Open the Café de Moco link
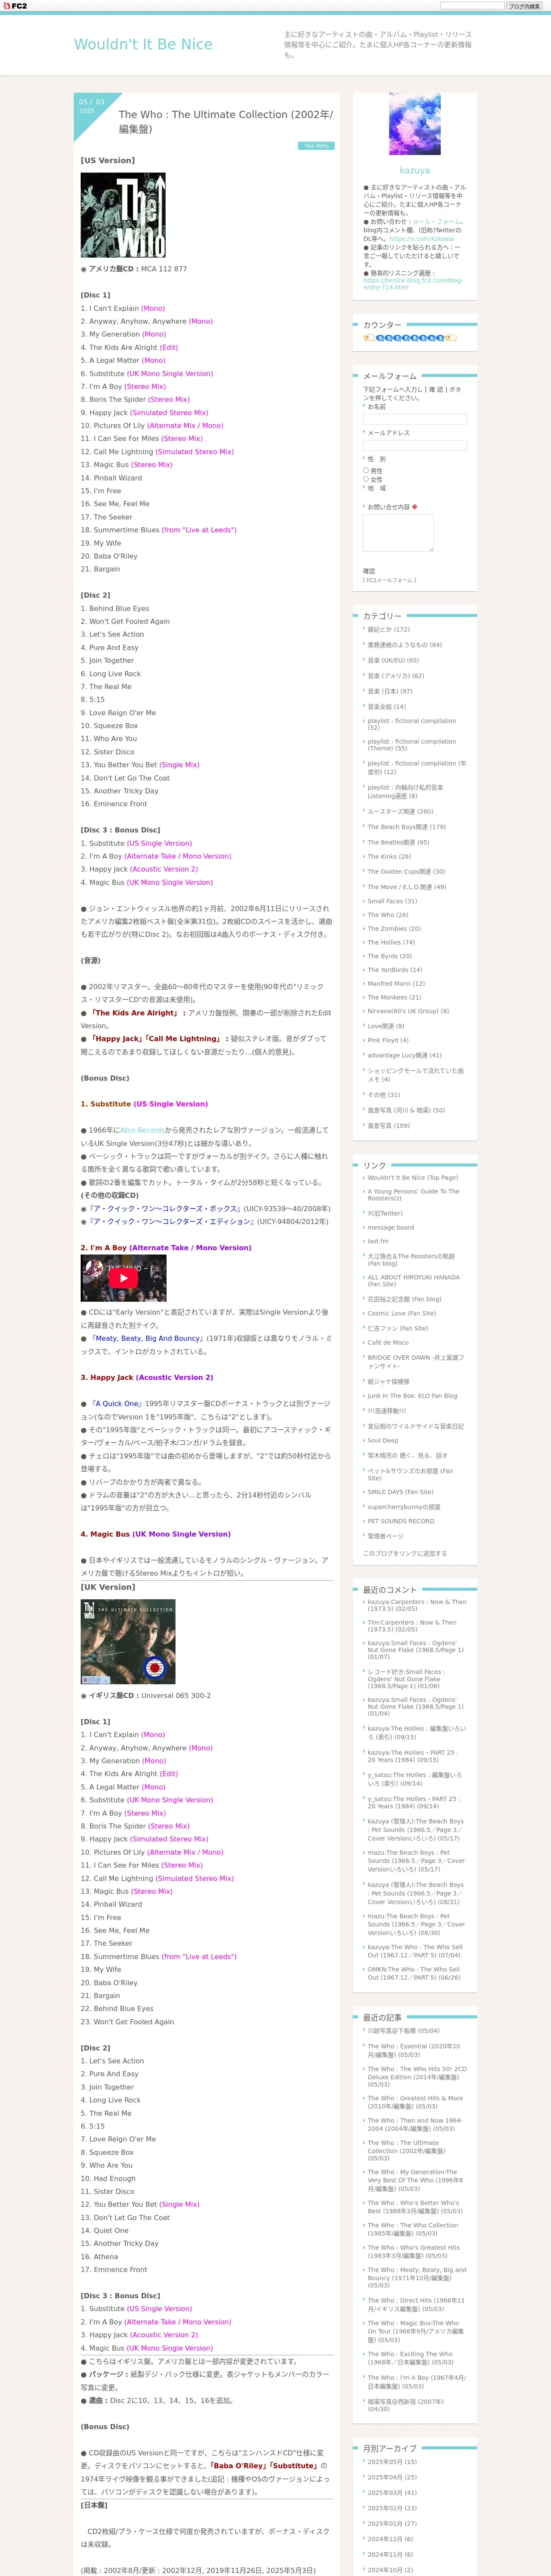Viewport: 551px width, 2576px height. (x=388, y=1343)
